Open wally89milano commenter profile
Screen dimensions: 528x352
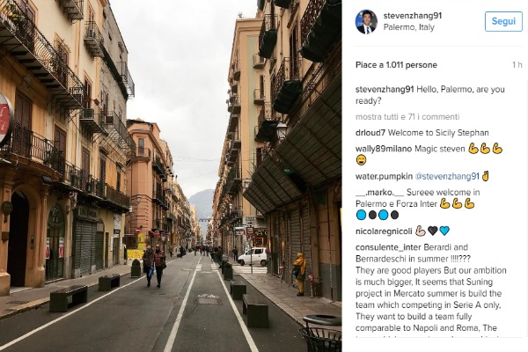coord(384,149)
